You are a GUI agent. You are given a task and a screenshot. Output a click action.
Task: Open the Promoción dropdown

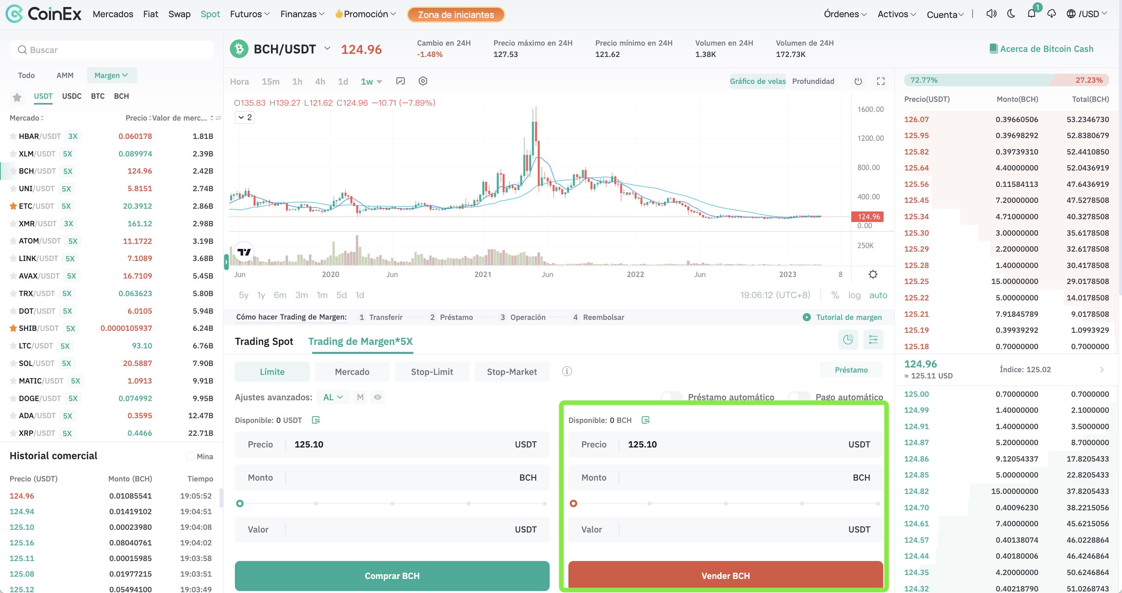coord(366,14)
